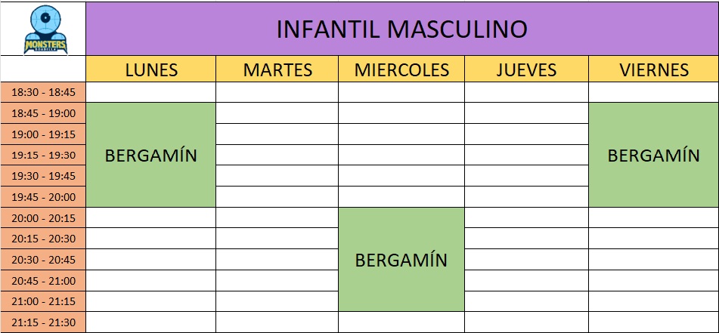Select the 20:00 - 20:15 time slot
Image resolution: width=719 pixels, height=333 pixels.
point(44,217)
